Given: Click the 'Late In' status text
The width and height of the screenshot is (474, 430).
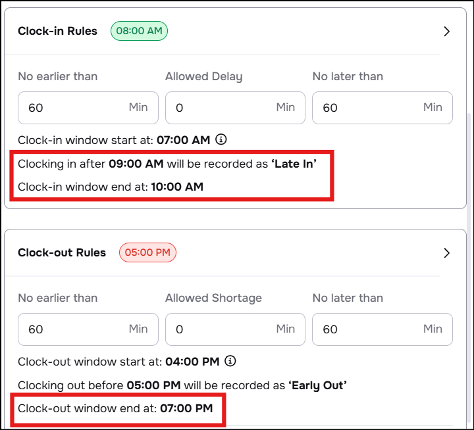Looking at the screenshot, I should [294, 164].
